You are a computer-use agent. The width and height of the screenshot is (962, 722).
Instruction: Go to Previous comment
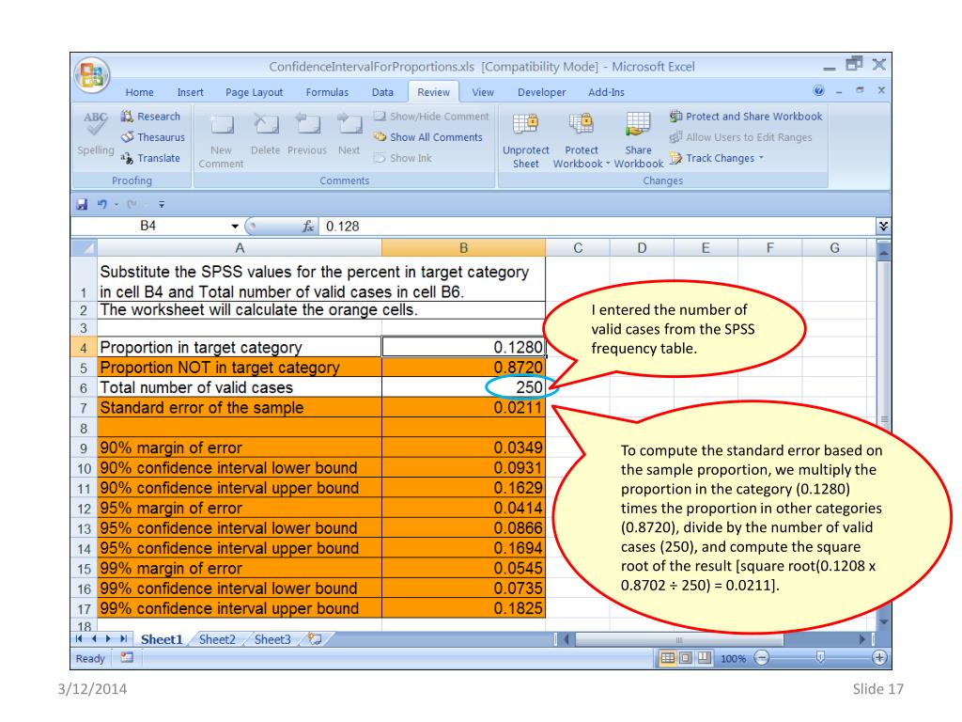(307, 133)
